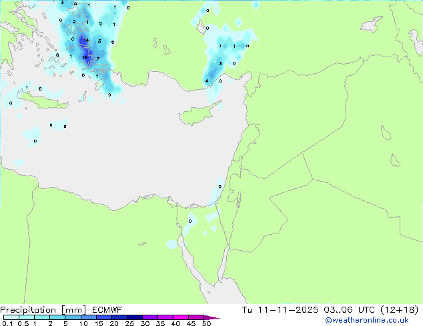Click the 40–45 mm magenta legend swatch
The height and width of the screenshot is (326, 423).
point(181,317)
